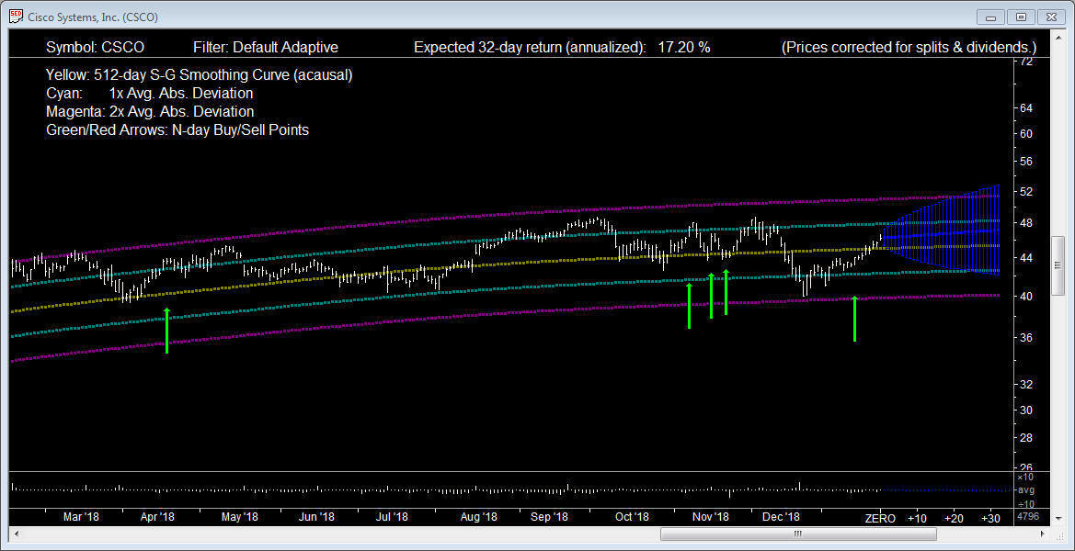
Task: Click the "Prices corrected for splits & dividends" note
Action: [909, 47]
